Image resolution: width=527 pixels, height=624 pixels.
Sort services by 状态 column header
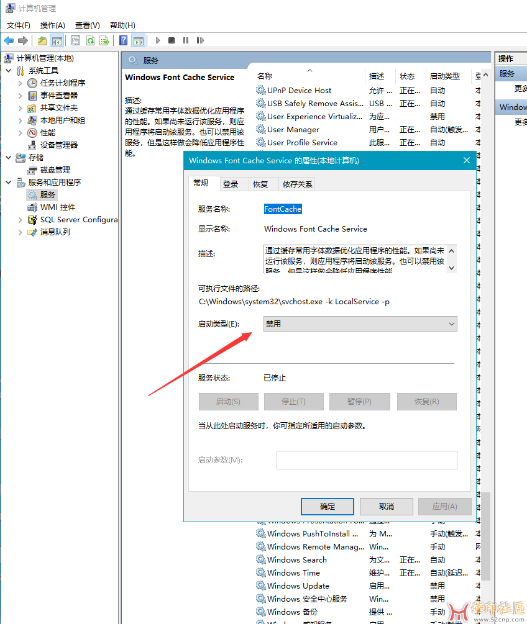(406, 76)
